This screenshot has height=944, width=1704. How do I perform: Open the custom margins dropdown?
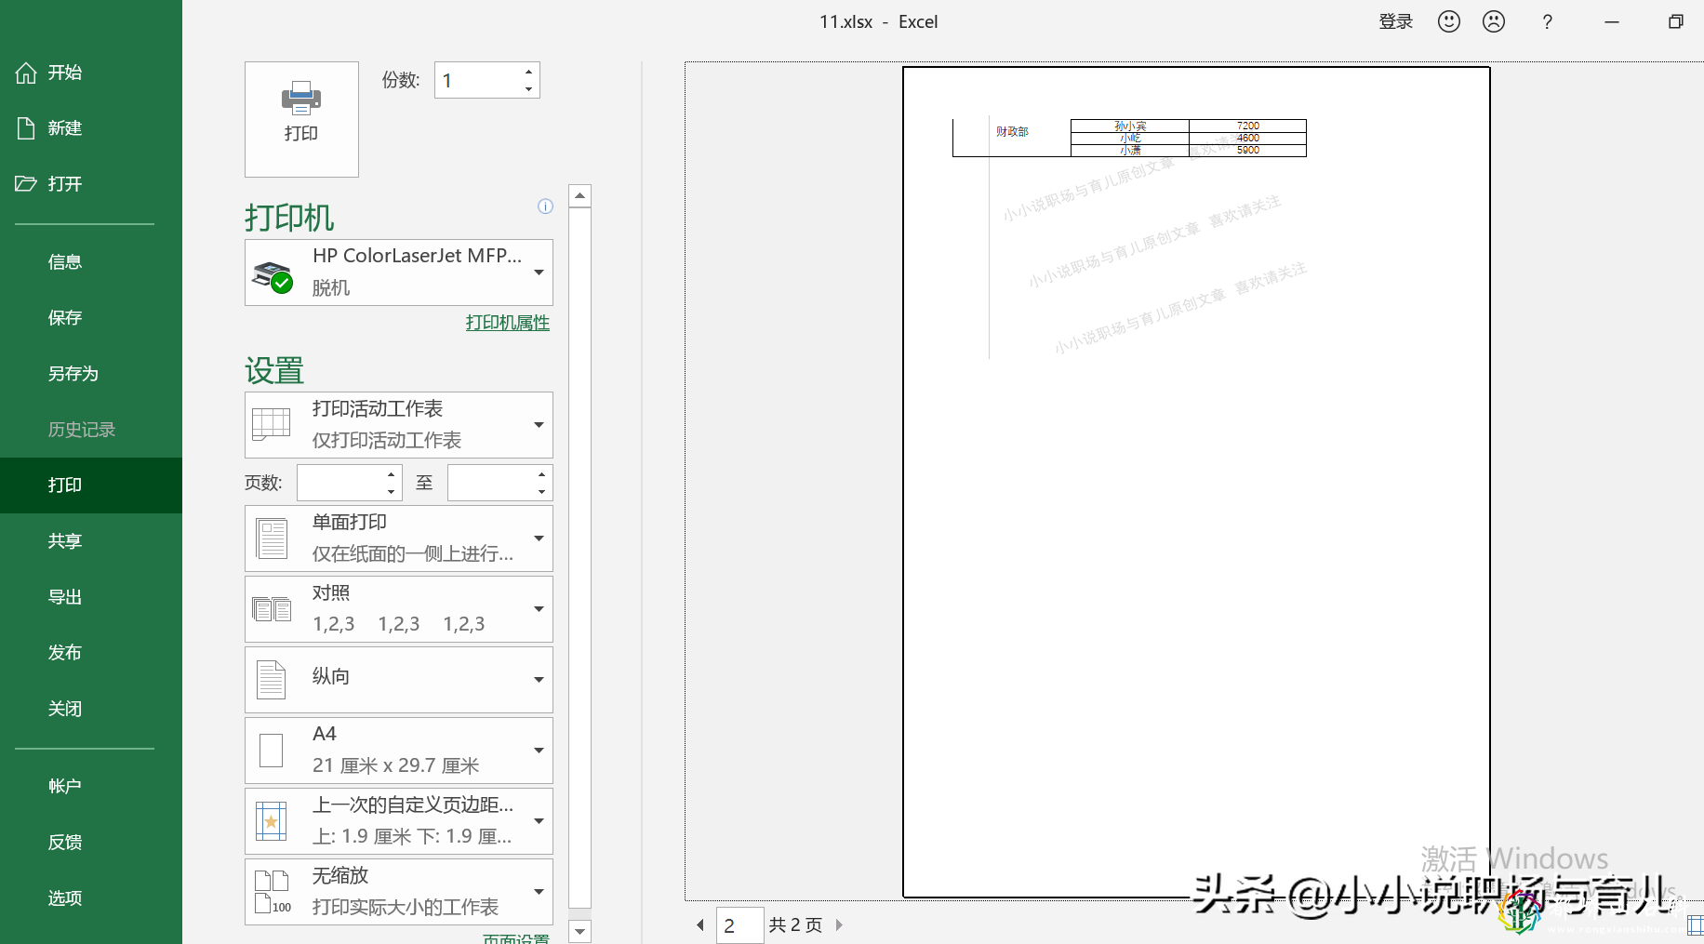399,821
